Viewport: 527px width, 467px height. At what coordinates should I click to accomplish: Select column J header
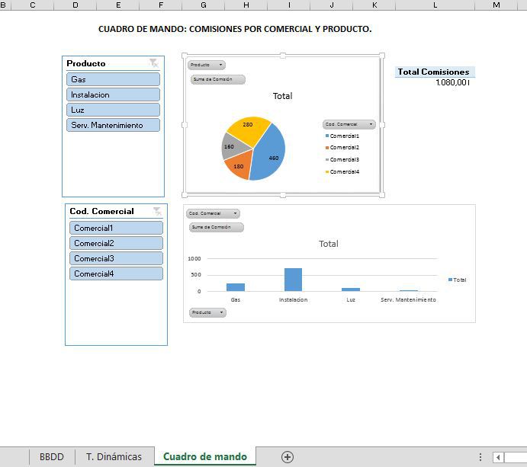tap(332, 5)
